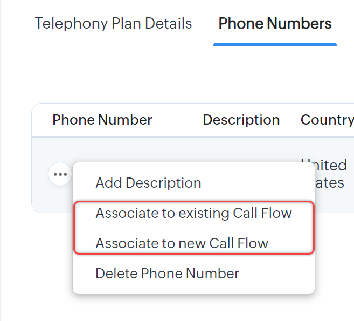
Task: Select Associate to existing Call Flow
Action: click(193, 213)
